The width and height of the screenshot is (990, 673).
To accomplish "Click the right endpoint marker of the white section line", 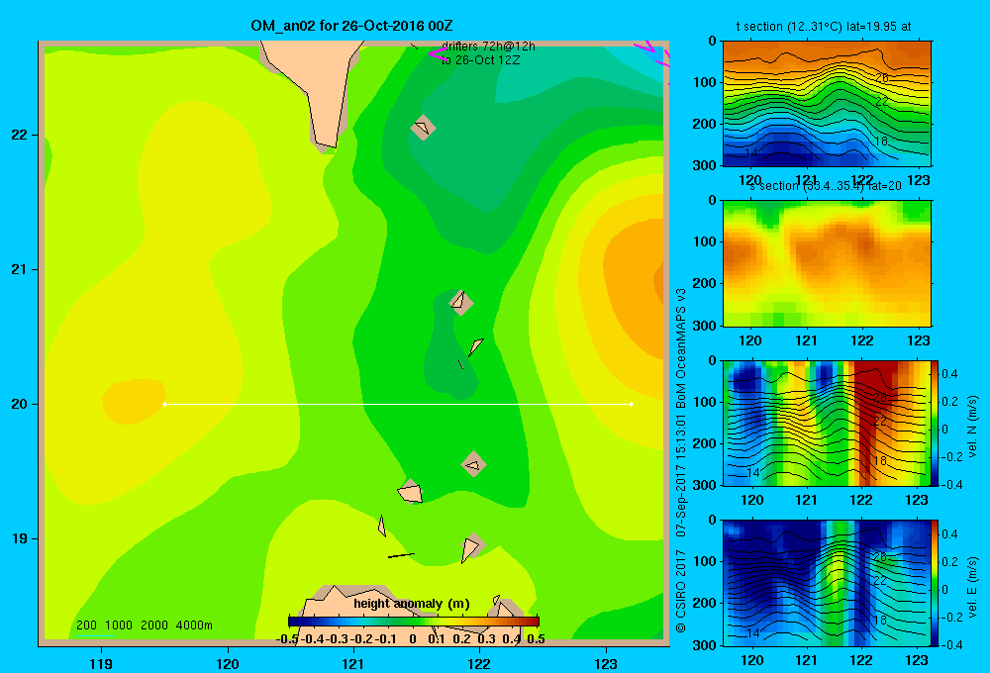I will [x=631, y=404].
